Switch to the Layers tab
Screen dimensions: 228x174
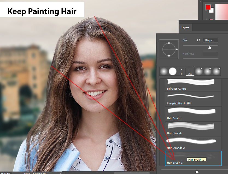(185, 27)
